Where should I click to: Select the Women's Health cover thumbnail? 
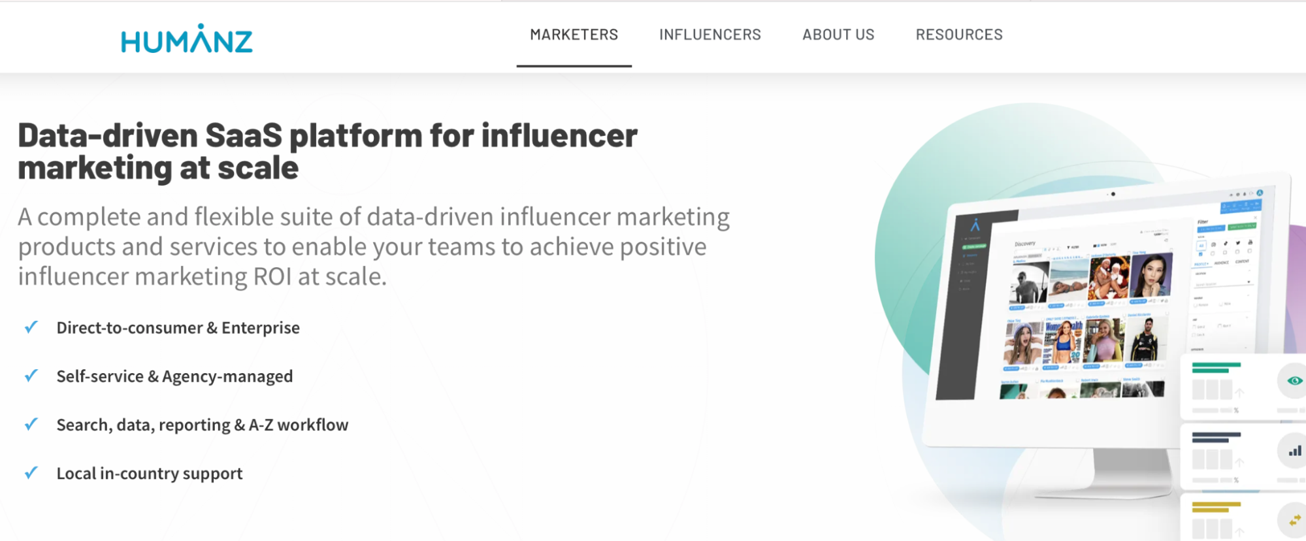1064,340
